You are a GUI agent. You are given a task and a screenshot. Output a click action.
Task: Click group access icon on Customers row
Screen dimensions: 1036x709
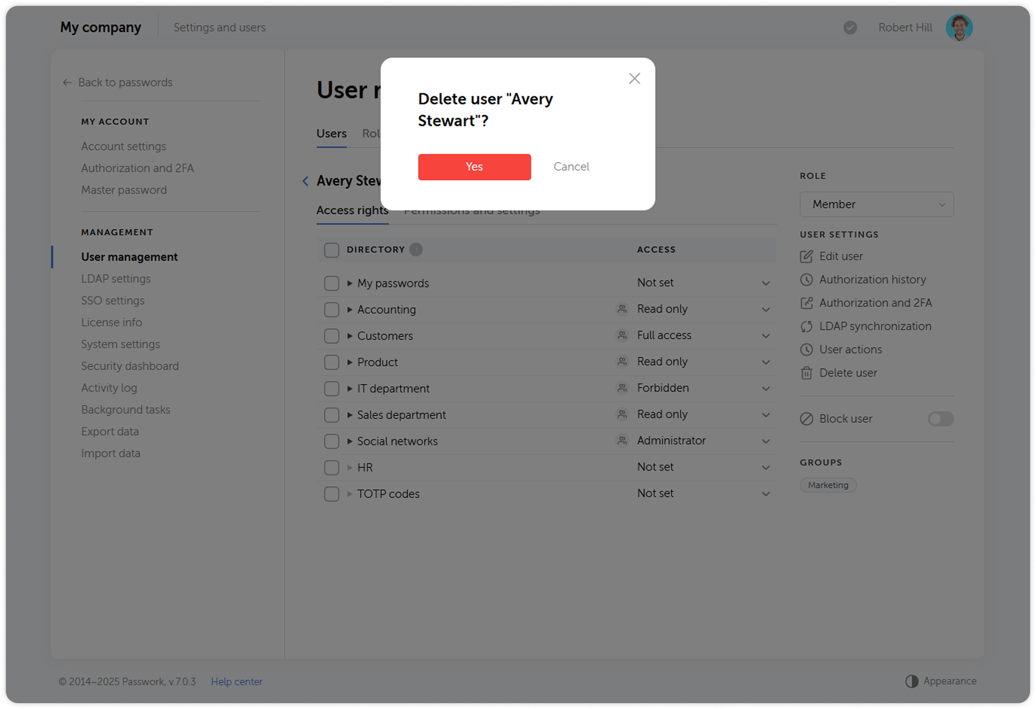pyautogui.click(x=622, y=335)
